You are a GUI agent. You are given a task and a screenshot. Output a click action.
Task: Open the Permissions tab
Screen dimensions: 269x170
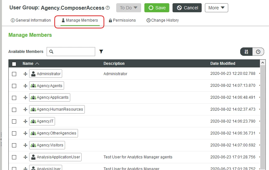tap(122, 20)
